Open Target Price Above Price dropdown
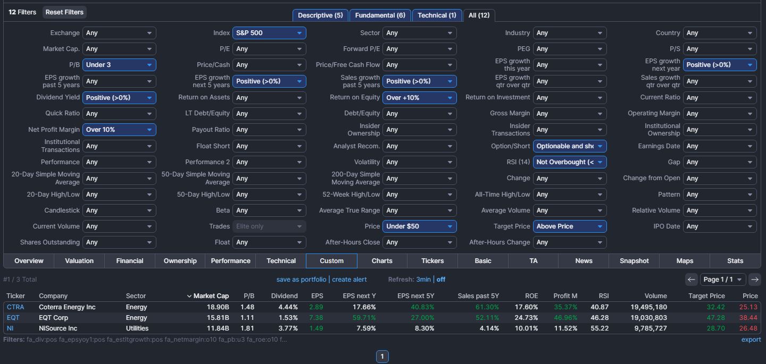Viewport: 766px width, 364px height. [x=570, y=226]
